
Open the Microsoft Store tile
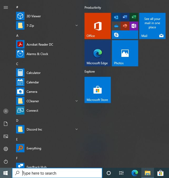[97, 90]
